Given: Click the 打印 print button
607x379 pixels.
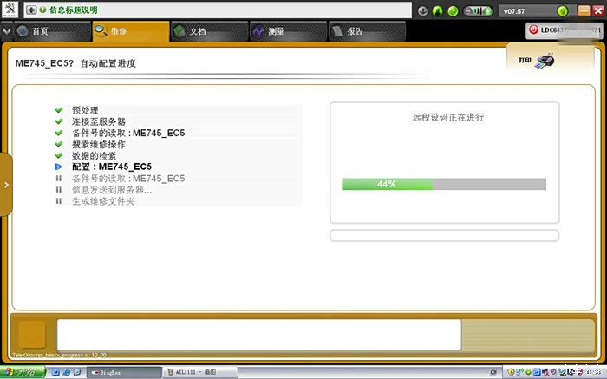Looking at the screenshot, I should click(x=525, y=60).
